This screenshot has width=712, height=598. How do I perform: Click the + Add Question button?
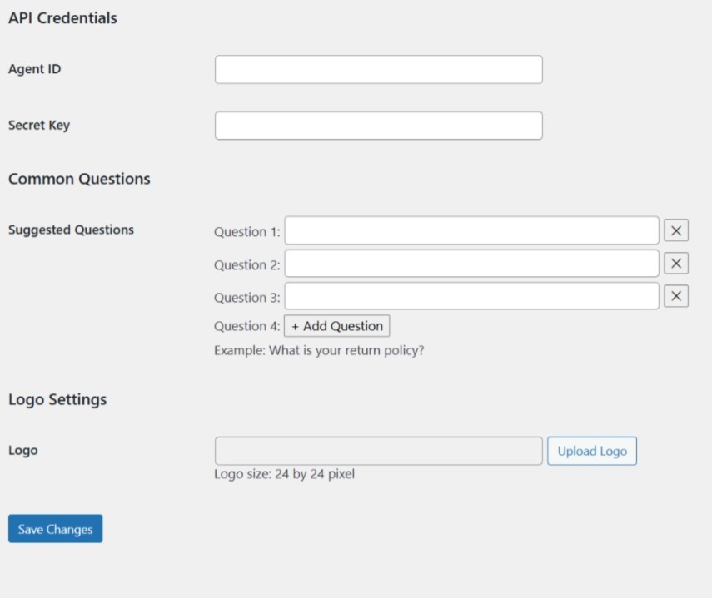[337, 326]
